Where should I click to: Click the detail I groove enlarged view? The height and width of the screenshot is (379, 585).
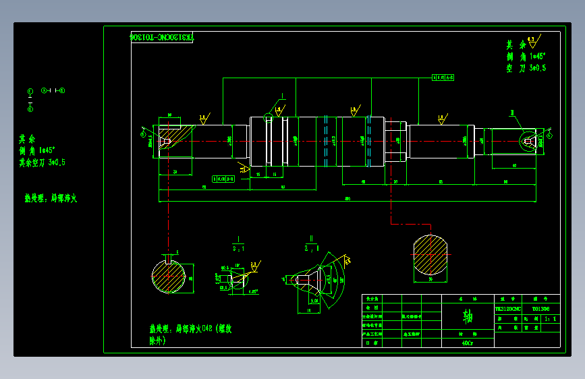coord(237,279)
